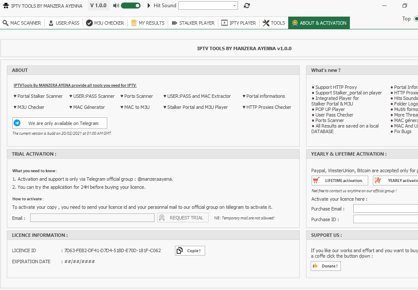The width and height of the screenshot is (418, 290).
Task: Open the TOOLS tab
Action: [274, 23]
